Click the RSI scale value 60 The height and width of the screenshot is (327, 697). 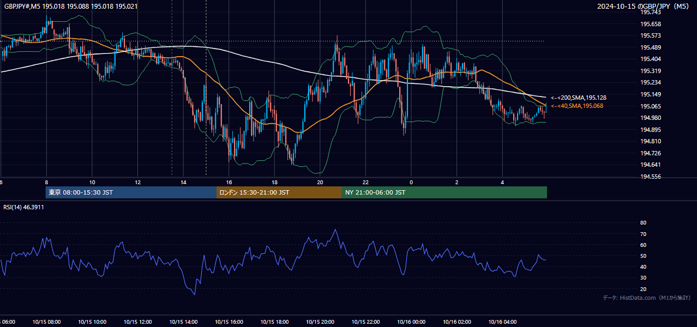pos(643,245)
